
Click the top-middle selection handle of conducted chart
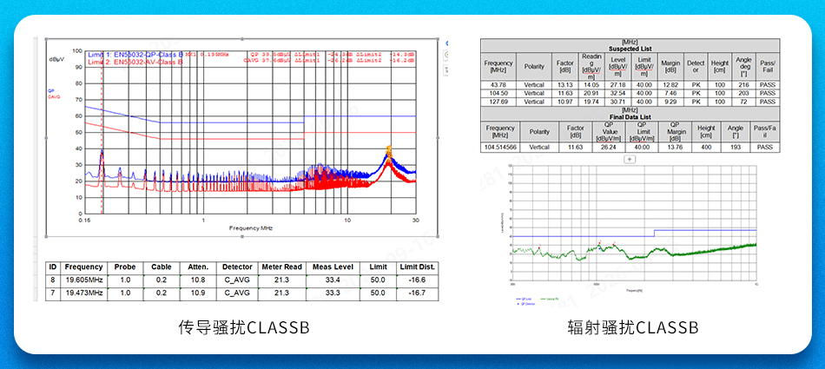tap(242, 38)
